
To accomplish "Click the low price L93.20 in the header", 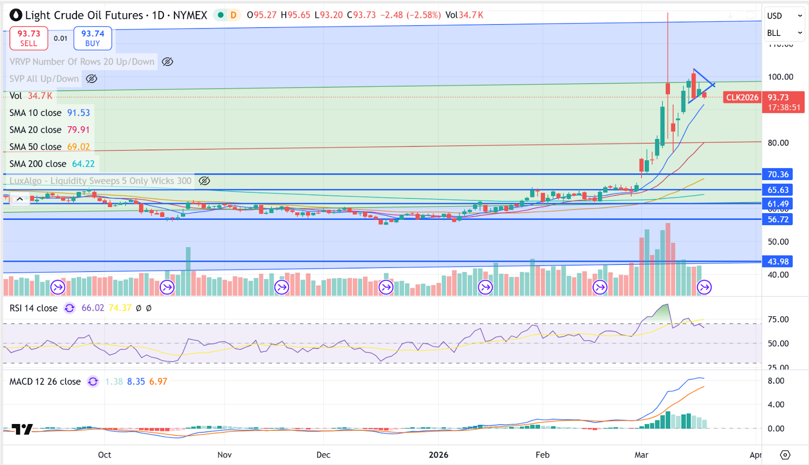I will coord(329,15).
